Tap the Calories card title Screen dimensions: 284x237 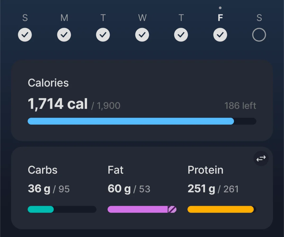click(48, 83)
